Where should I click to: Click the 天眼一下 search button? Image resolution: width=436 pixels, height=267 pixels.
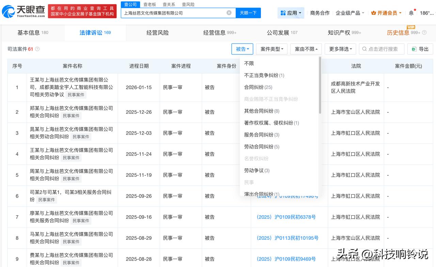248,13
